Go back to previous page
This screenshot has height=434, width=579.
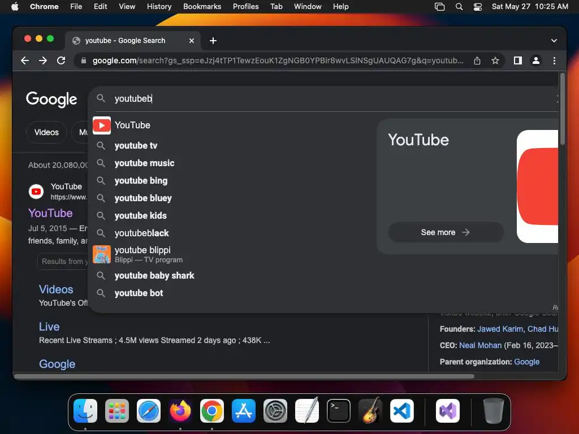tap(25, 60)
